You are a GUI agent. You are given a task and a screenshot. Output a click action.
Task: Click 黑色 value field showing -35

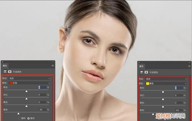42,110
